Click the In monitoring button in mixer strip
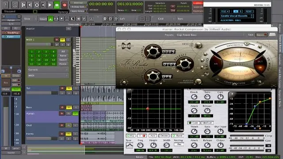Image resolution: width=283 pixels, height=159 pixels. [6, 76]
